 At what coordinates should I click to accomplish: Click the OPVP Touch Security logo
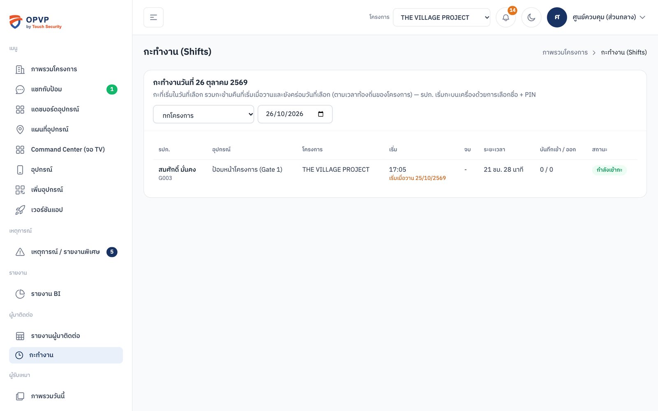point(35,22)
